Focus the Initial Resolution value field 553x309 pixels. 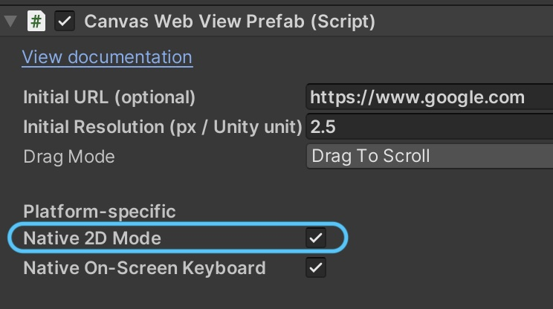click(x=429, y=127)
